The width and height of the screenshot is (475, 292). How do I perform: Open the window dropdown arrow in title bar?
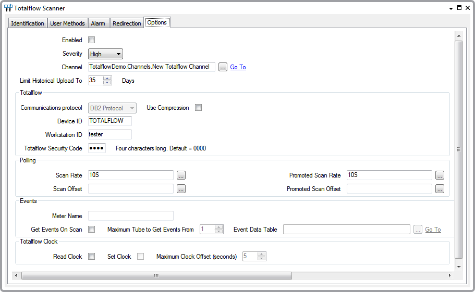pyautogui.click(x=450, y=8)
